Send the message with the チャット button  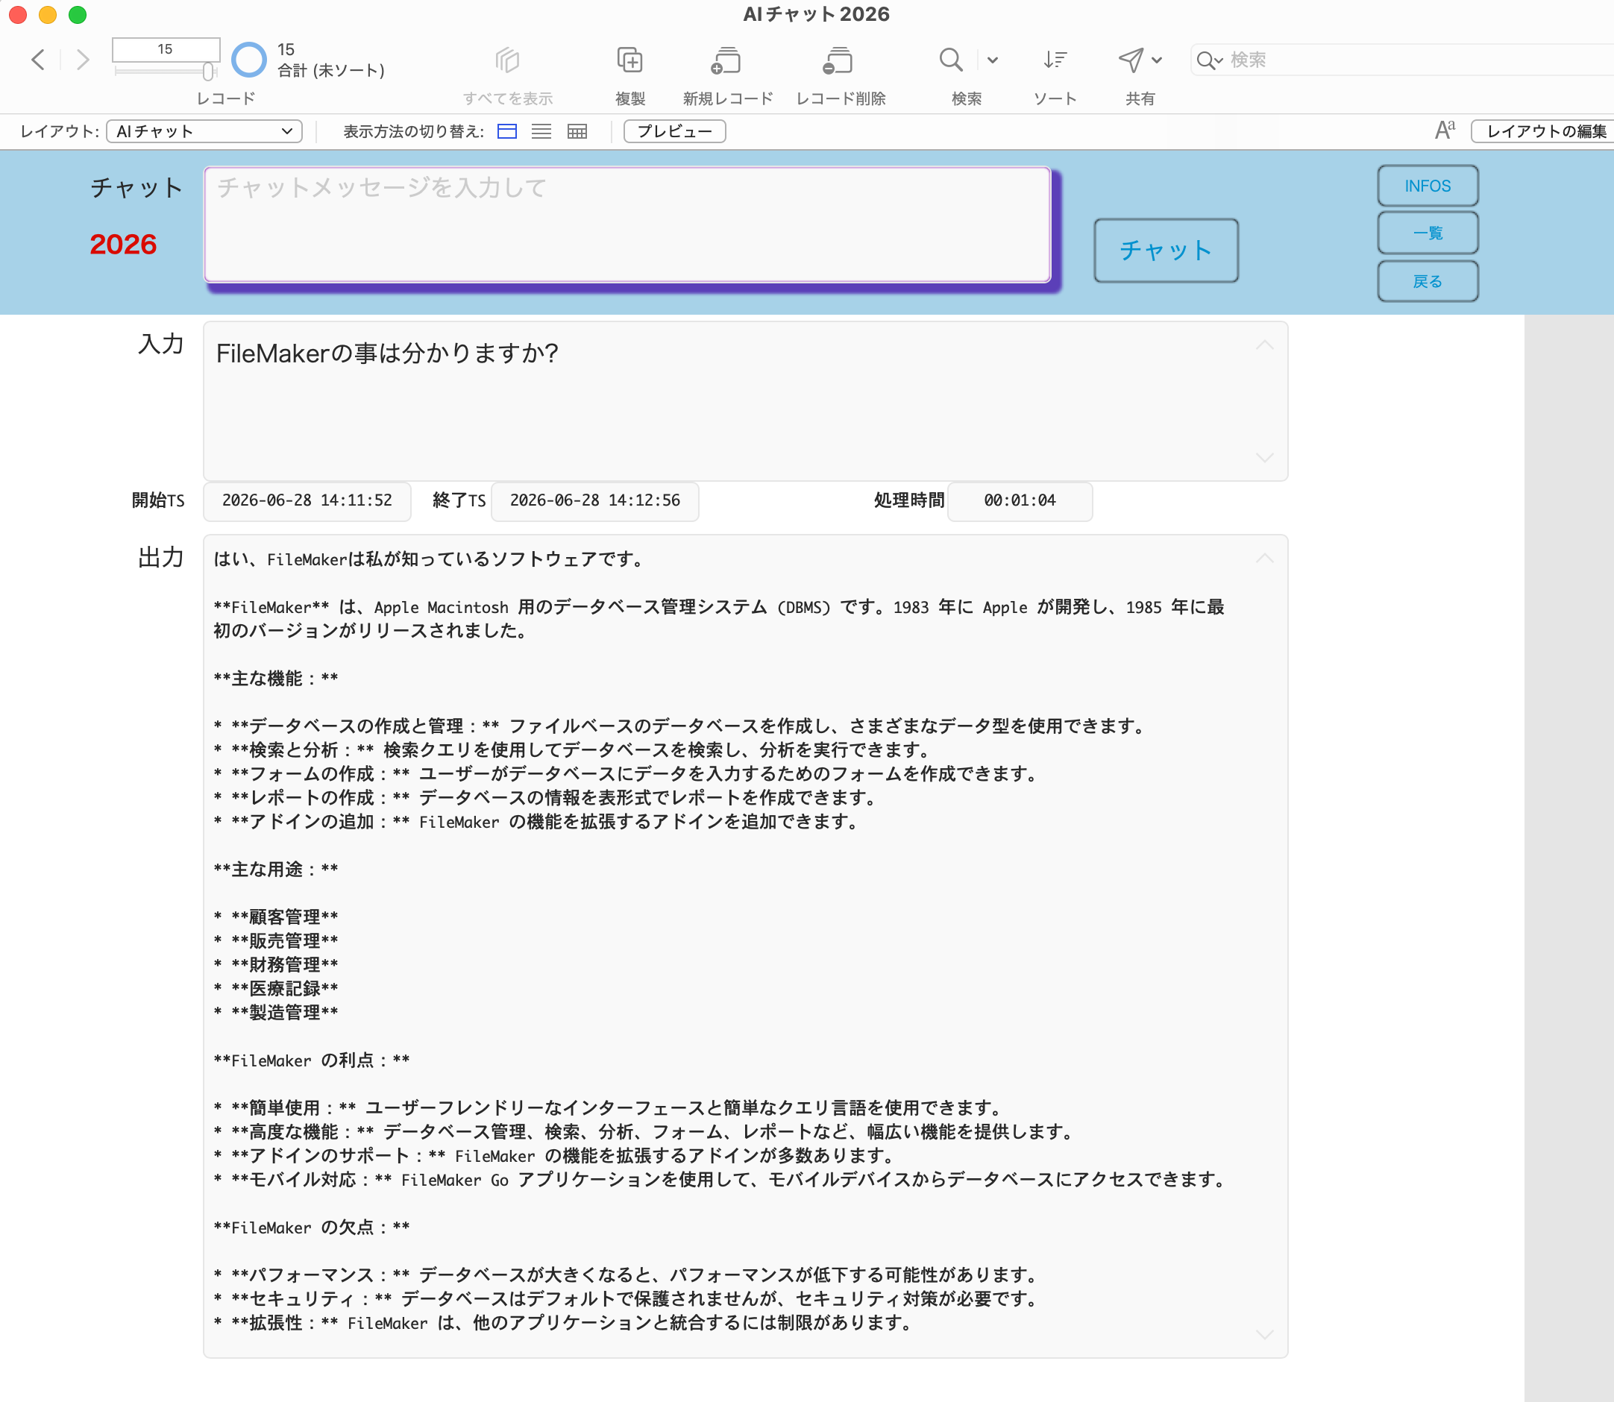coord(1166,251)
